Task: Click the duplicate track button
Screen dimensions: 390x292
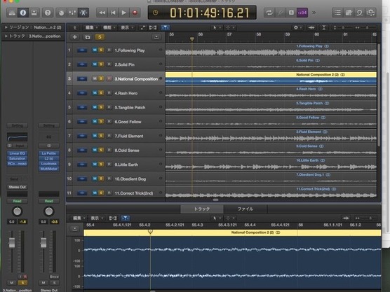Action: [x=87, y=37]
